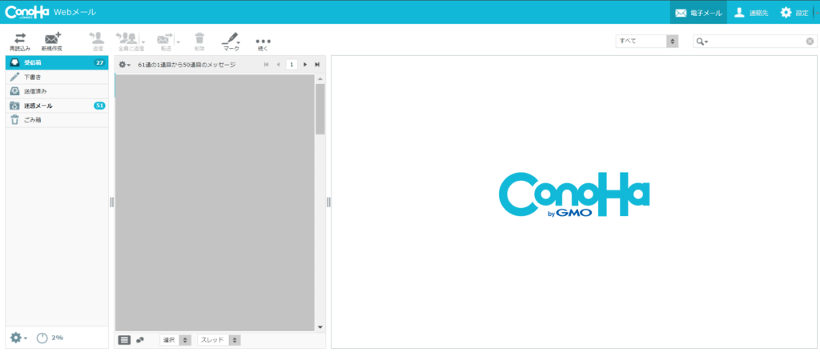820x356 pixels.
Task: Click the 再読込み (reload) icon
Action: (19, 41)
